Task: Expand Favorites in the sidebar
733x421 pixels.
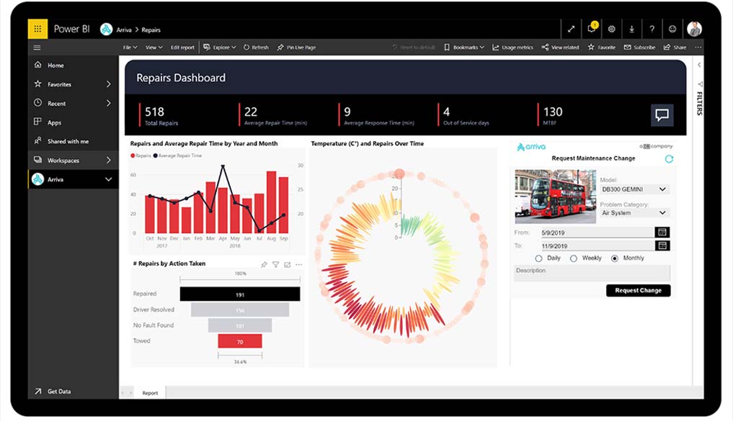Action: pyautogui.click(x=108, y=84)
